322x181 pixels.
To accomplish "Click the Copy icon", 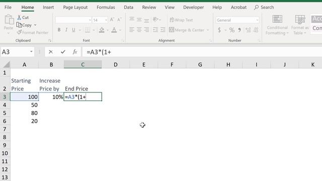I will pyautogui.click(x=19, y=25).
